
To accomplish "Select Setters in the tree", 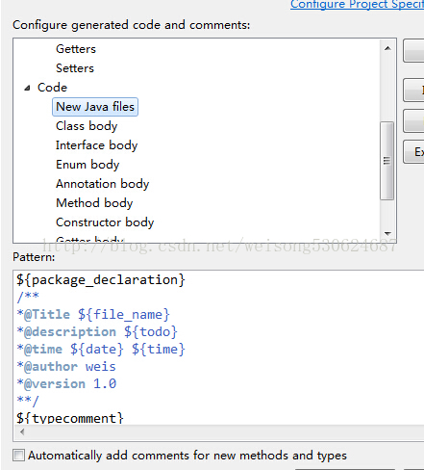I will tap(75, 68).
